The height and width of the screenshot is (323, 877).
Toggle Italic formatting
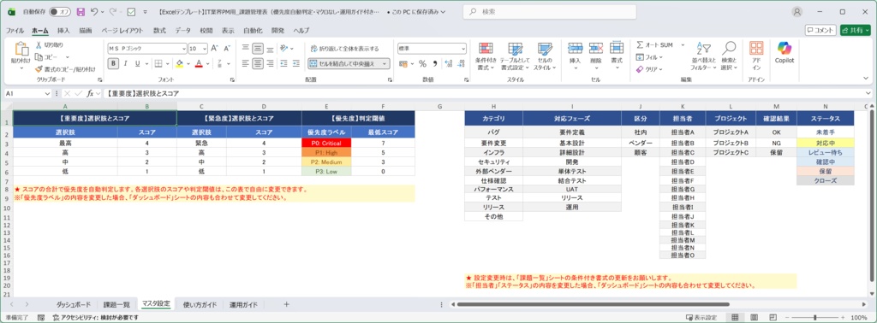(125, 63)
